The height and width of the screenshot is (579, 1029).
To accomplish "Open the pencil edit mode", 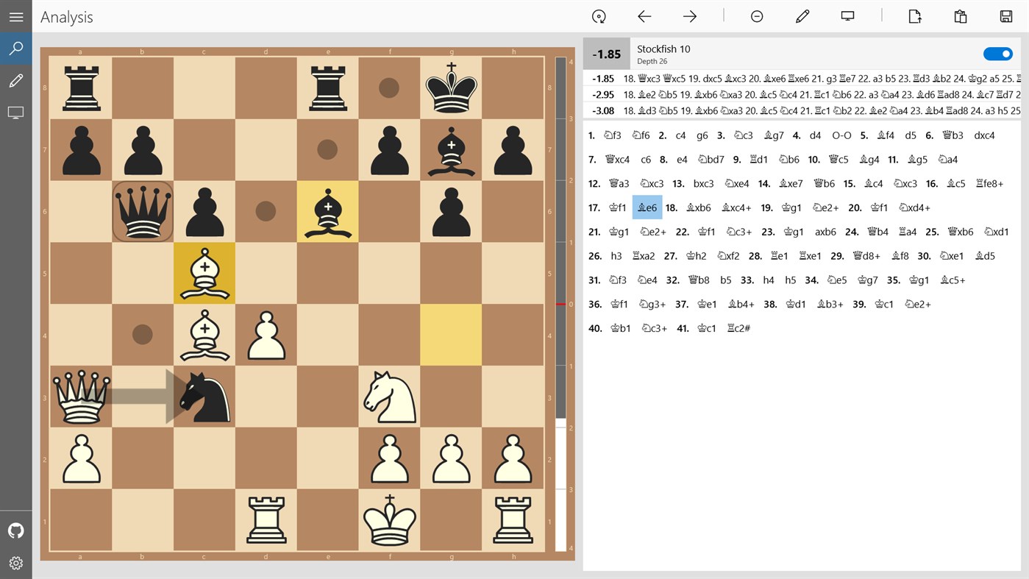I will point(802,16).
